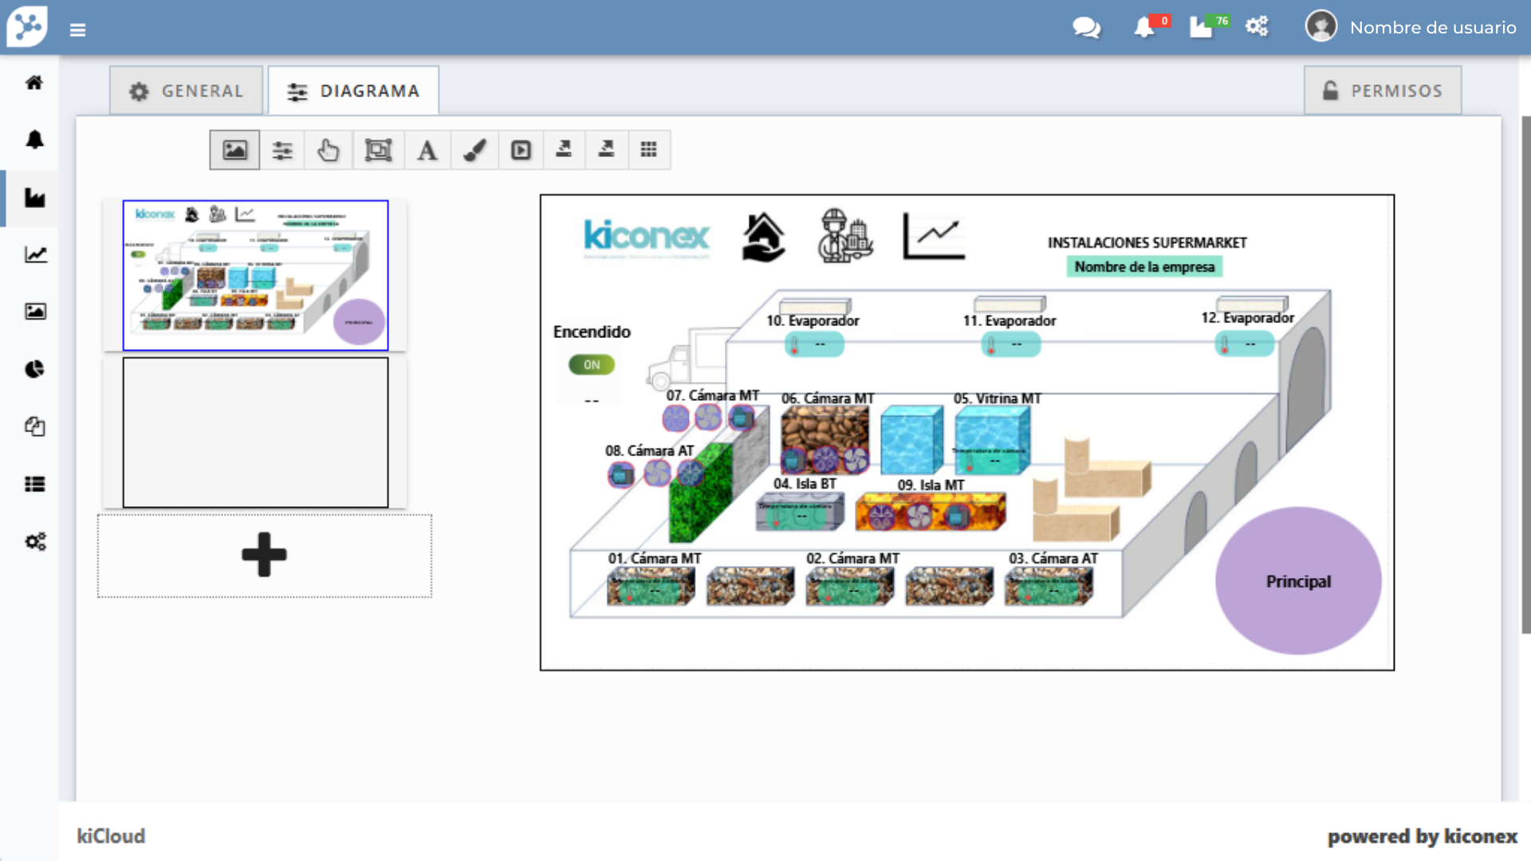Pick the paintbrush tool
This screenshot has height=861, width=1531.
tap(475, 150)
